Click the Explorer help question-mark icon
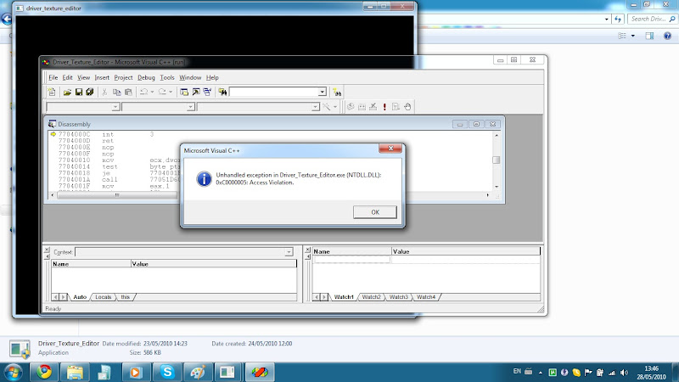This screenshot has width=679, height=382. [x=667, y=36]
